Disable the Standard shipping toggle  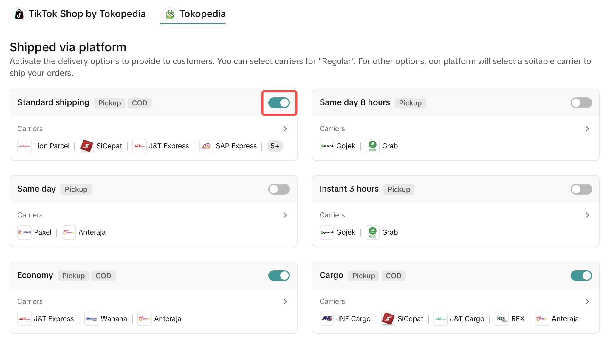[x=279, y=103]
